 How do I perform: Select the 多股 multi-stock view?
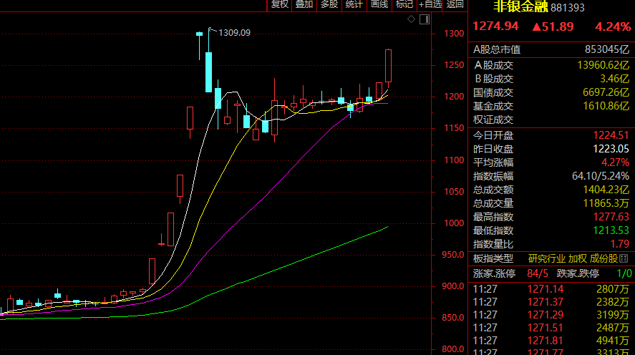coord(329,4)
